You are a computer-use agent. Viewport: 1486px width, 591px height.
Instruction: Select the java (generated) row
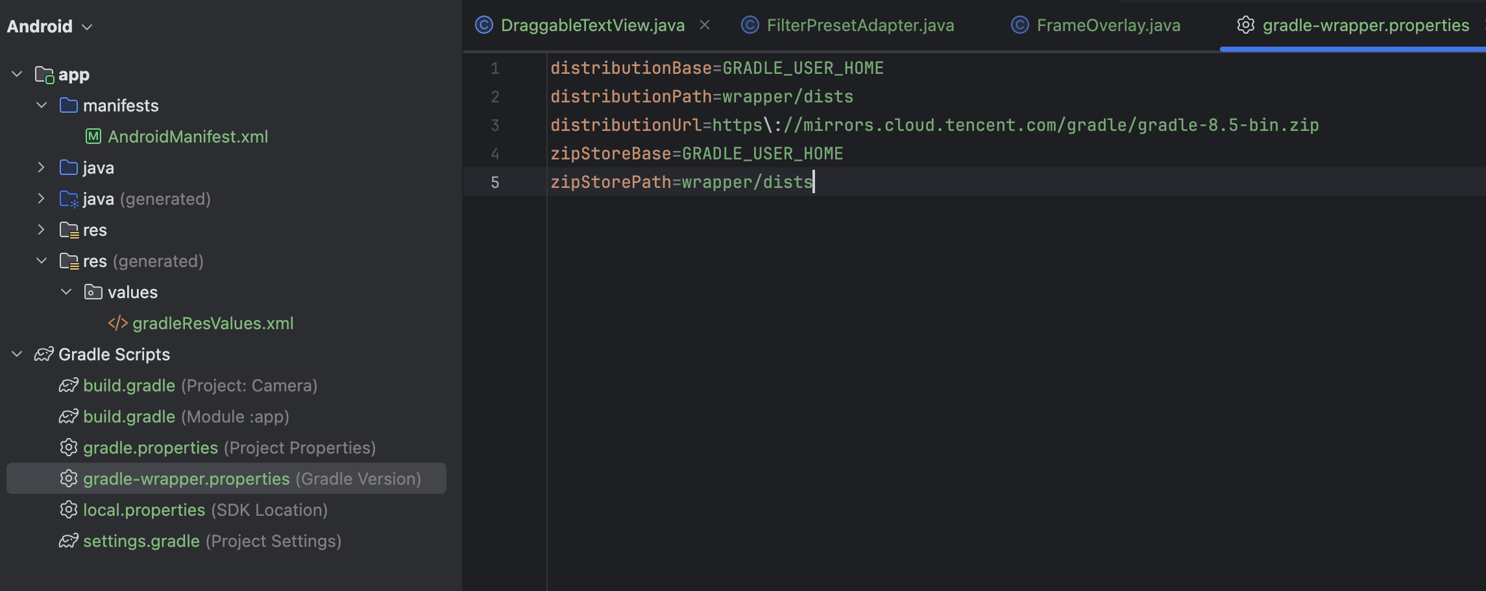(147, 199)
